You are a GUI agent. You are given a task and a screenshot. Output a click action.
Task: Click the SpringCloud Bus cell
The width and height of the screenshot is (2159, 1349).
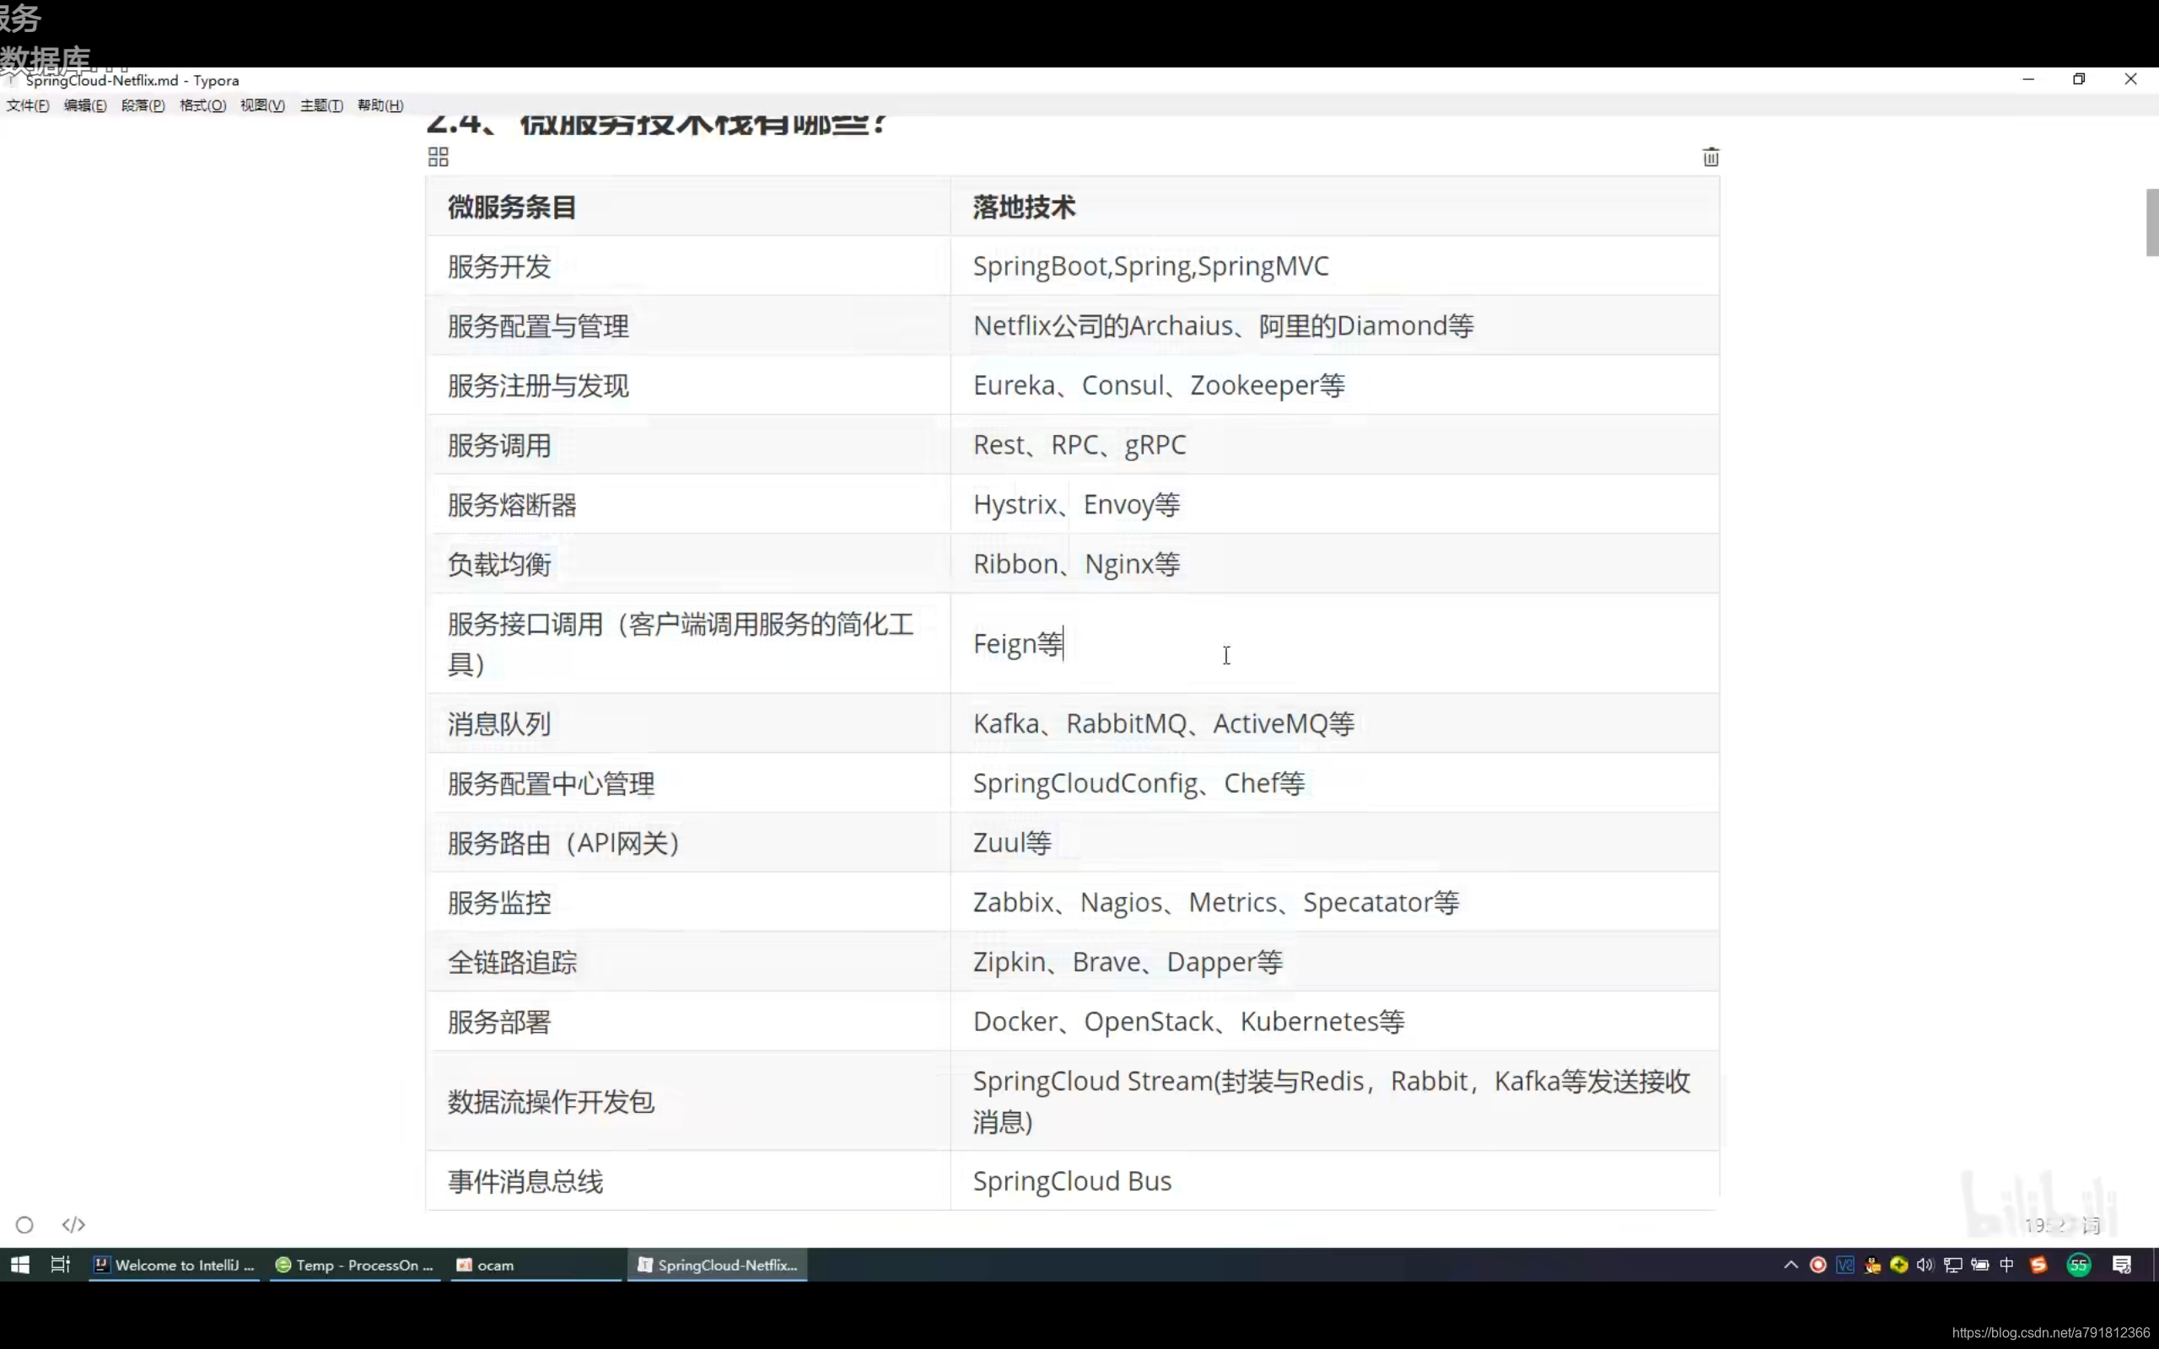tap(1335, 1180)
